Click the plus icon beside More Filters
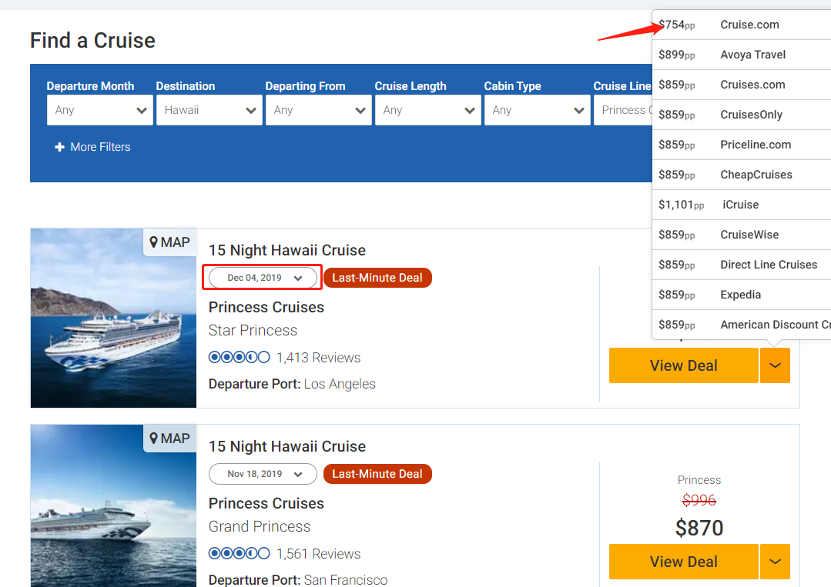This screenshot has width=831, height=587. tap(59, 147)
